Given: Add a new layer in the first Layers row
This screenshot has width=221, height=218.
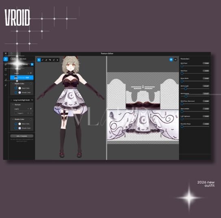Looking at the screenshot, I should [x=28, y=73].
